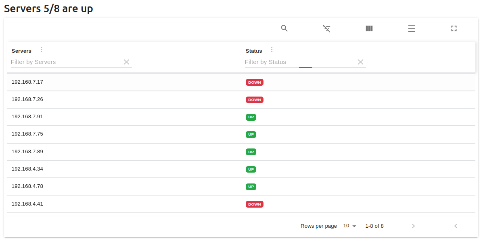Select server 192.168.4.78
Image resolution: width=483 pixels, height=241 pixels.
(x=27, y=186)
